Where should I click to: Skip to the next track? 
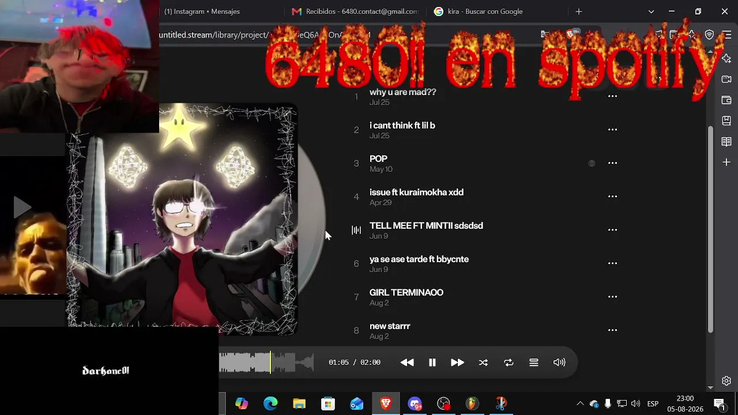click(x=457, y=363)
